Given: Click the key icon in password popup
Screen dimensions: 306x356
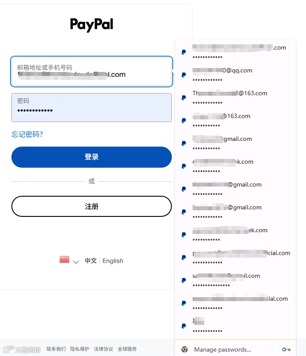Looking at the screenshot, I should point(286,349).
